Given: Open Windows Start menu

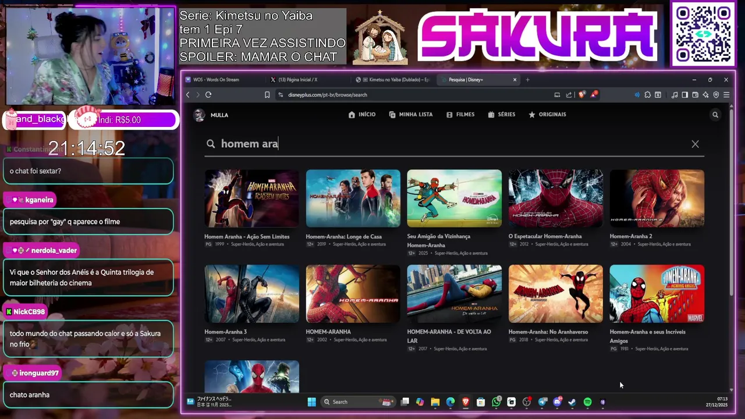Looking at the screenshot, I should [311, 402].
